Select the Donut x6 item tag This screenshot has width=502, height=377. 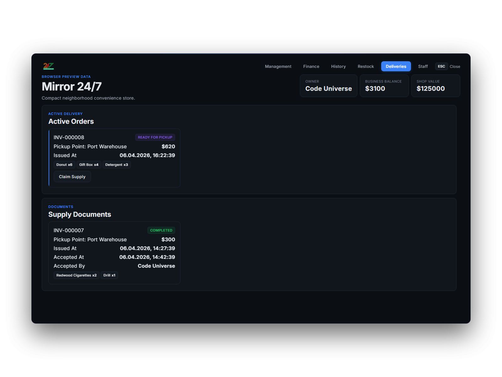64,165
